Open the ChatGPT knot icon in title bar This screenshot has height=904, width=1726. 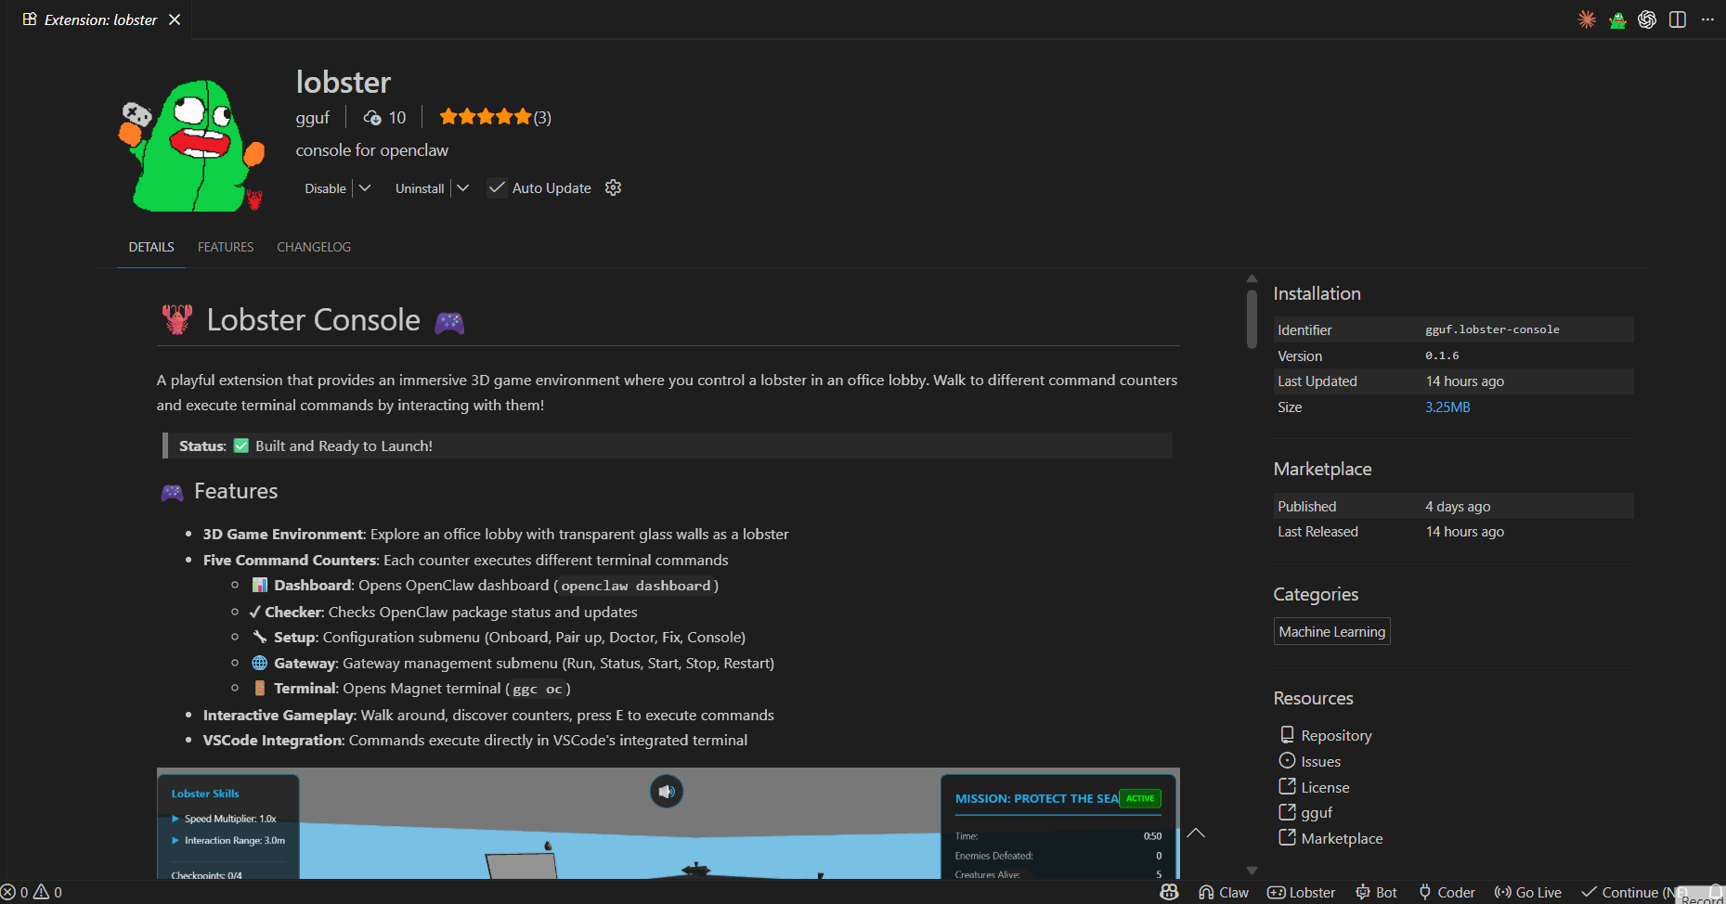click(x=1647, y=19)
